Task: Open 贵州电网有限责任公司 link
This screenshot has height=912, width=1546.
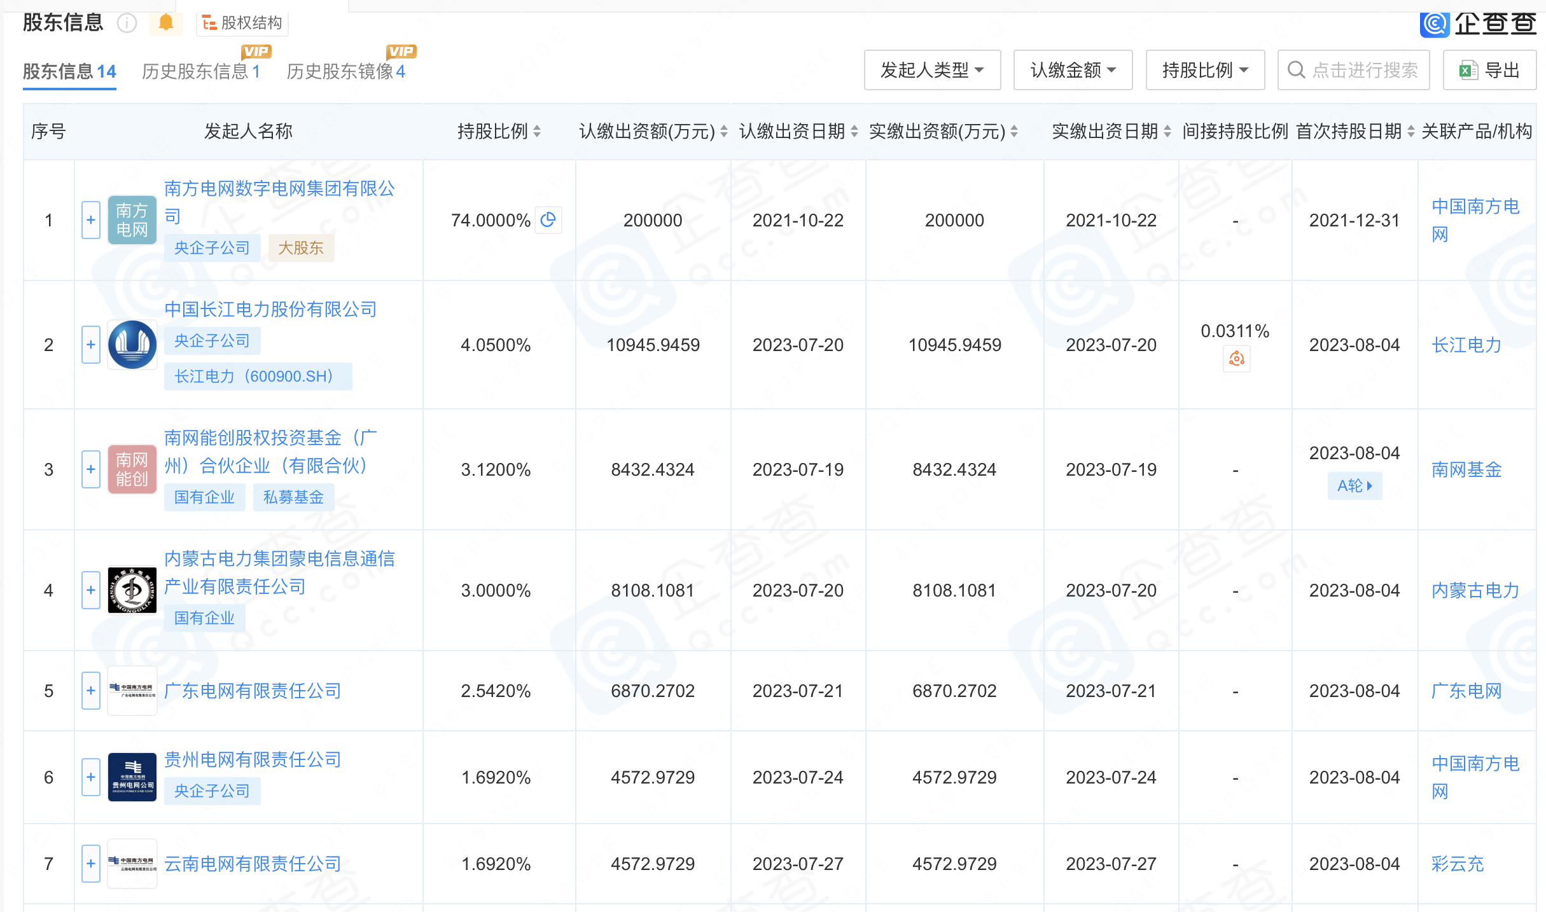Action: 253,759
